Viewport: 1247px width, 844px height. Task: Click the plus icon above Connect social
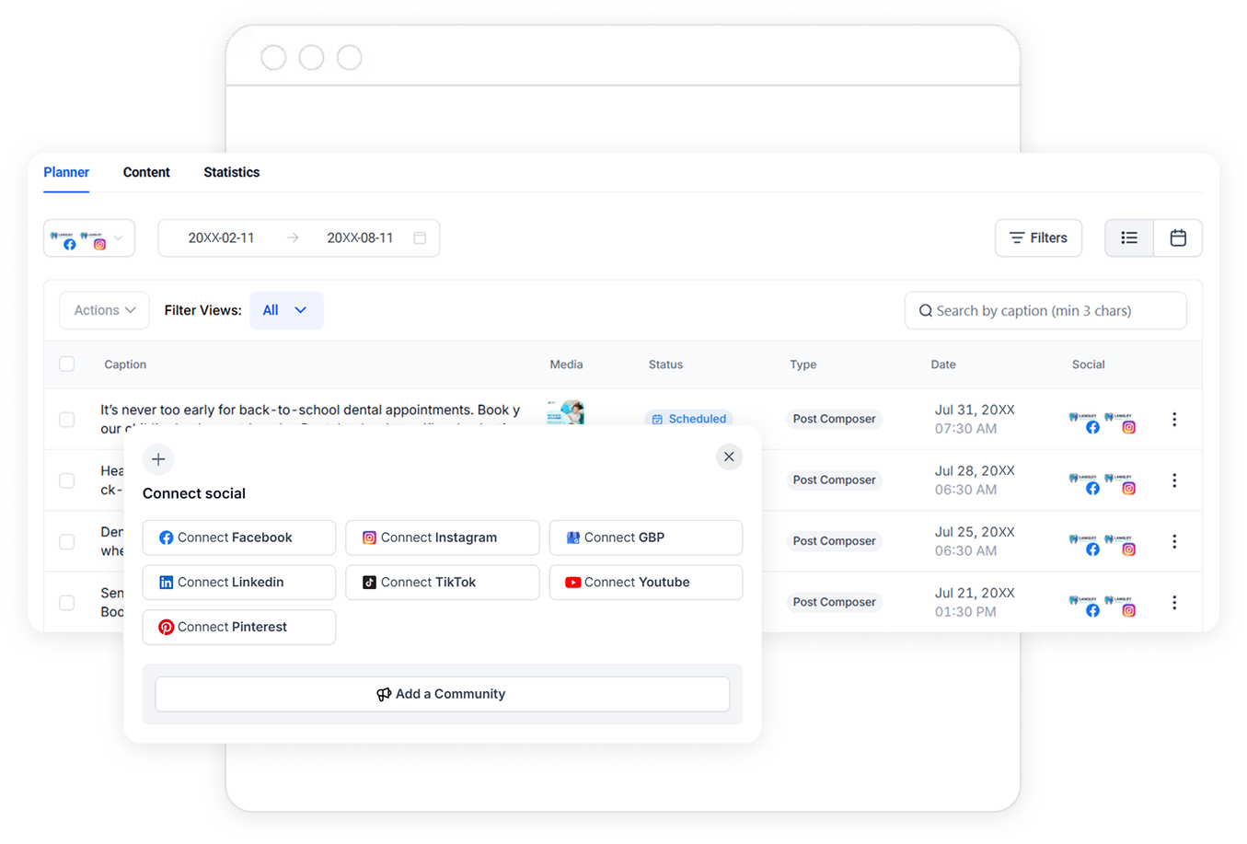click(x=158, y=459)
